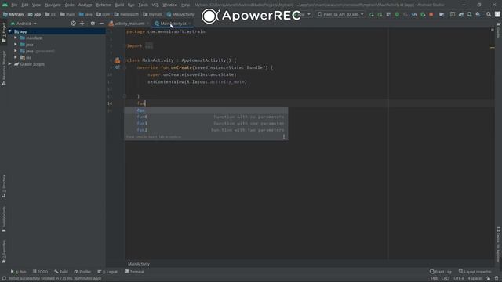This screenshot has height=282, width=502.
Task: Hide the Project panel with minus icon
Action: [101, 23]
